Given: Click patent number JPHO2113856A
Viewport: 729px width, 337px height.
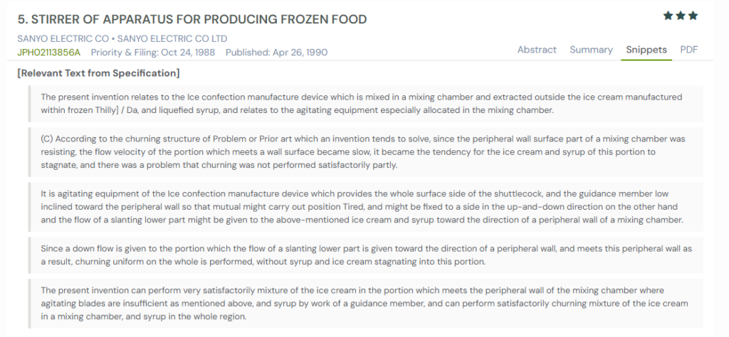Looking at the screenshot, I should pyautogui.click(x=49, y=52).
